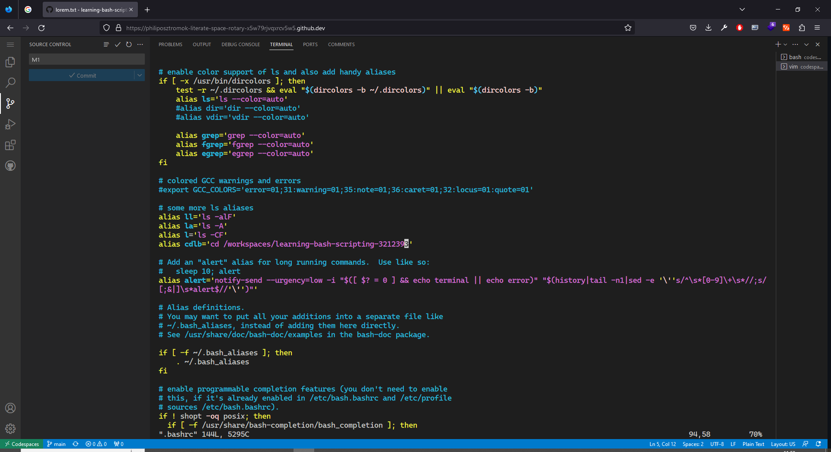831x452 pixels.
Task: Open the Comments tab
Action: (x=341, y=44)
